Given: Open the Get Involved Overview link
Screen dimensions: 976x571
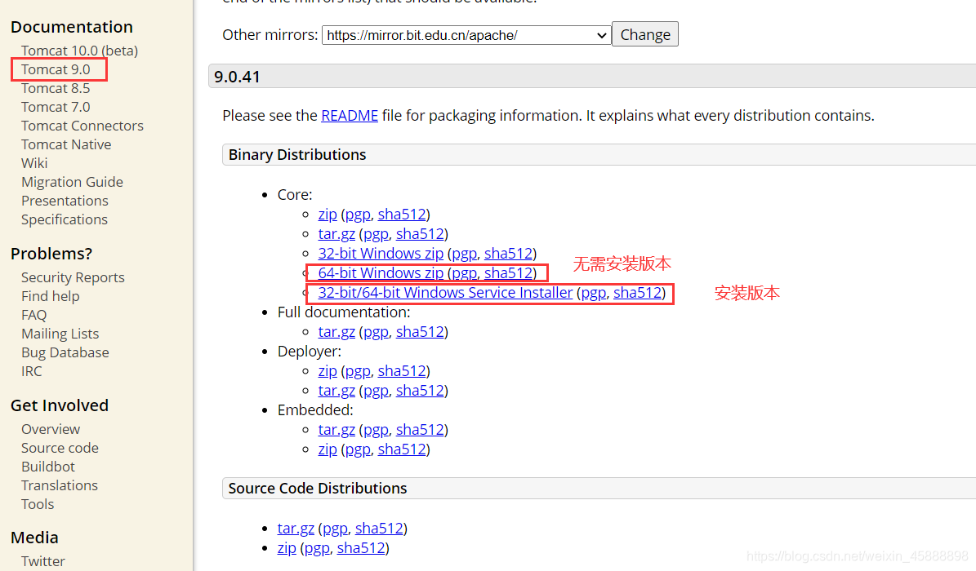Looking at the screenshot, I should (51, 429).
